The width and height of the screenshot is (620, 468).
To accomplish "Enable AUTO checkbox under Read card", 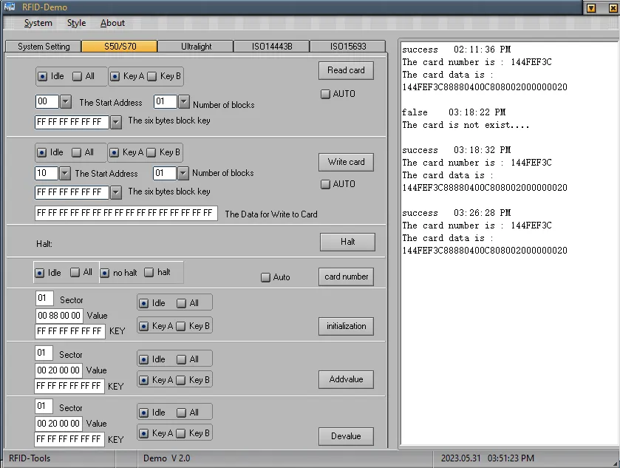I will [326, 94].
